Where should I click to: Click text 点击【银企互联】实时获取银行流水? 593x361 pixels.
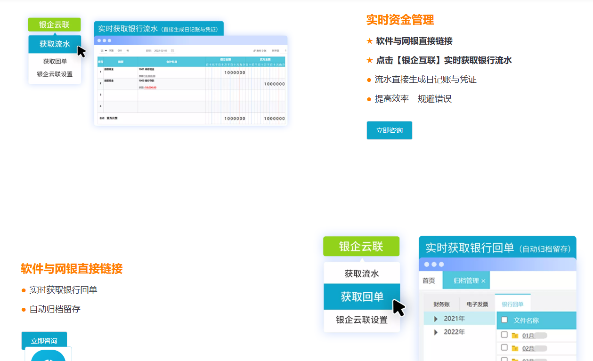[444, 60]
